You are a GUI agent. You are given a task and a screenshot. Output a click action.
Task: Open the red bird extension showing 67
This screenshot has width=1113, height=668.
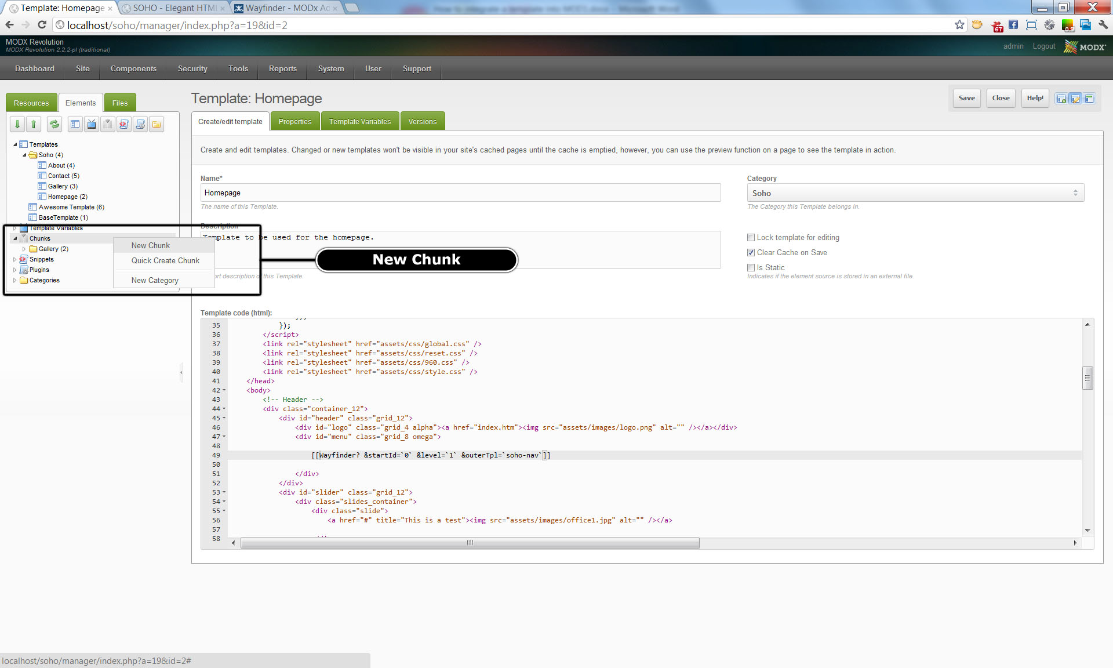coord(997,26)
